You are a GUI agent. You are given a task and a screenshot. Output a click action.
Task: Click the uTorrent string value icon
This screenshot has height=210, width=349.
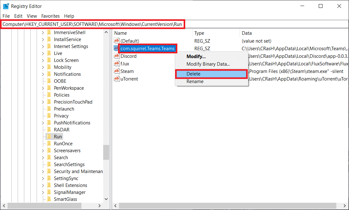point(117,79)
